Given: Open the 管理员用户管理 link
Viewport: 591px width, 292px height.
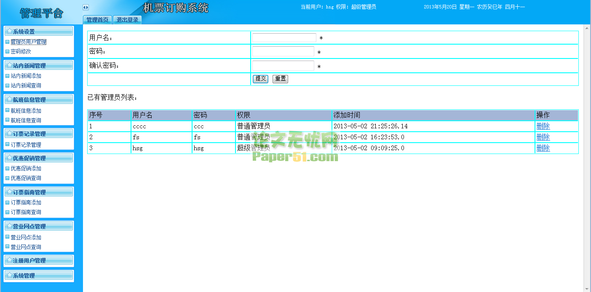Looking at the screenshot, I should [x=29, y=42].
